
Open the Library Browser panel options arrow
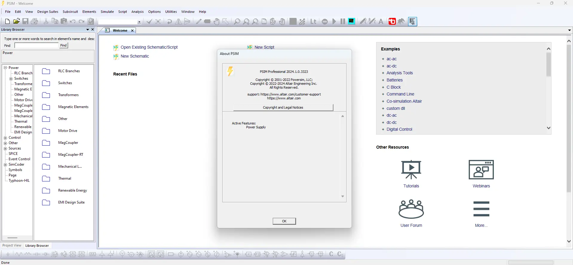[88, 30]
